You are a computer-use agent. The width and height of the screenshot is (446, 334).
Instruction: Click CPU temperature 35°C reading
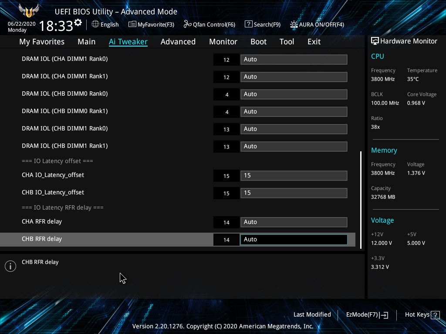[x=413, y=79]
